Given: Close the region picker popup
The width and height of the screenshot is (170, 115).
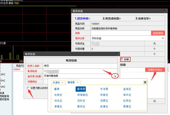Looking at the screenshot, I should (145, 82).
